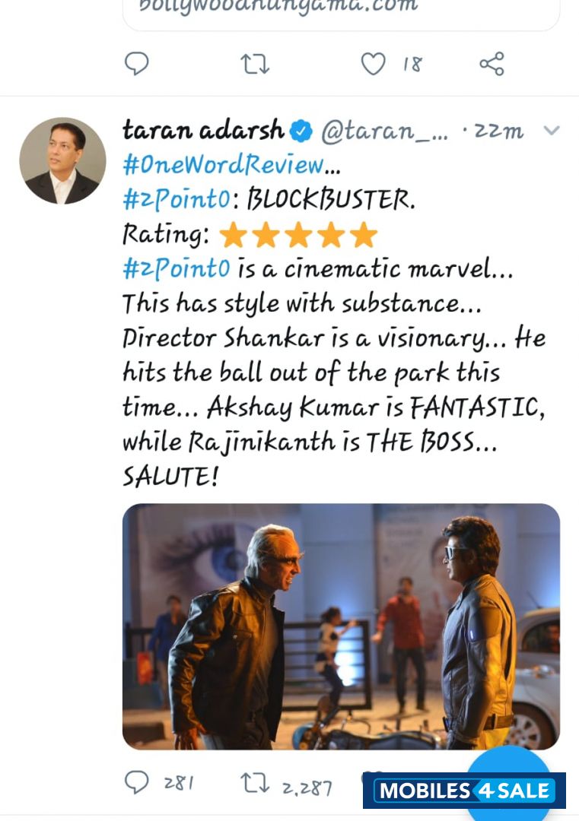The height and width of the screenshot is (821, 579).
Task: Retweet the top tweet
Action: [x=255, y=64]
